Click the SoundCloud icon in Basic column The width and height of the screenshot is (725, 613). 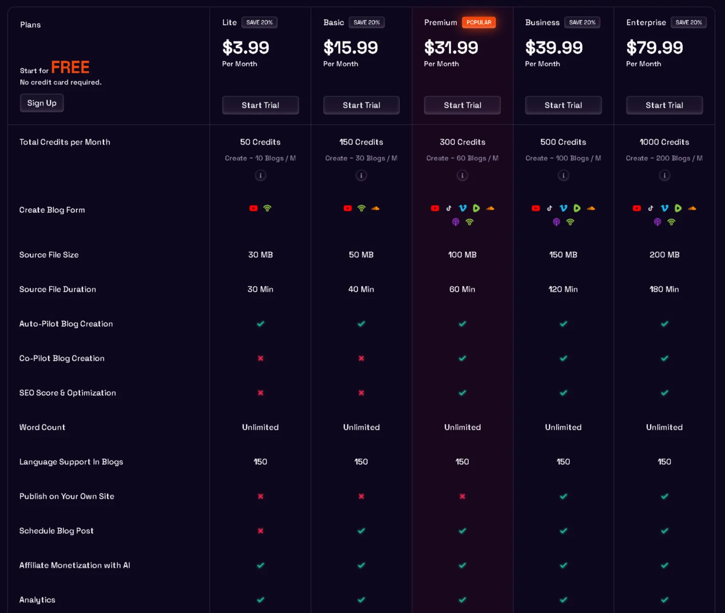[x=375, y=208]
